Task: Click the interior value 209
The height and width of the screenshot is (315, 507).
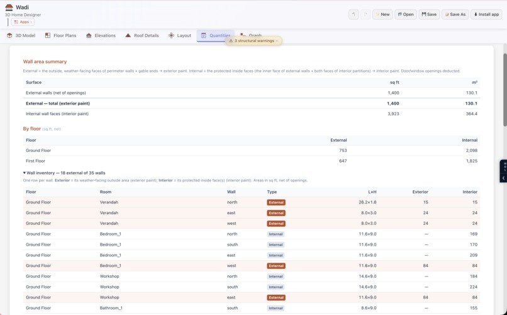Action: (x=474, y=255)
